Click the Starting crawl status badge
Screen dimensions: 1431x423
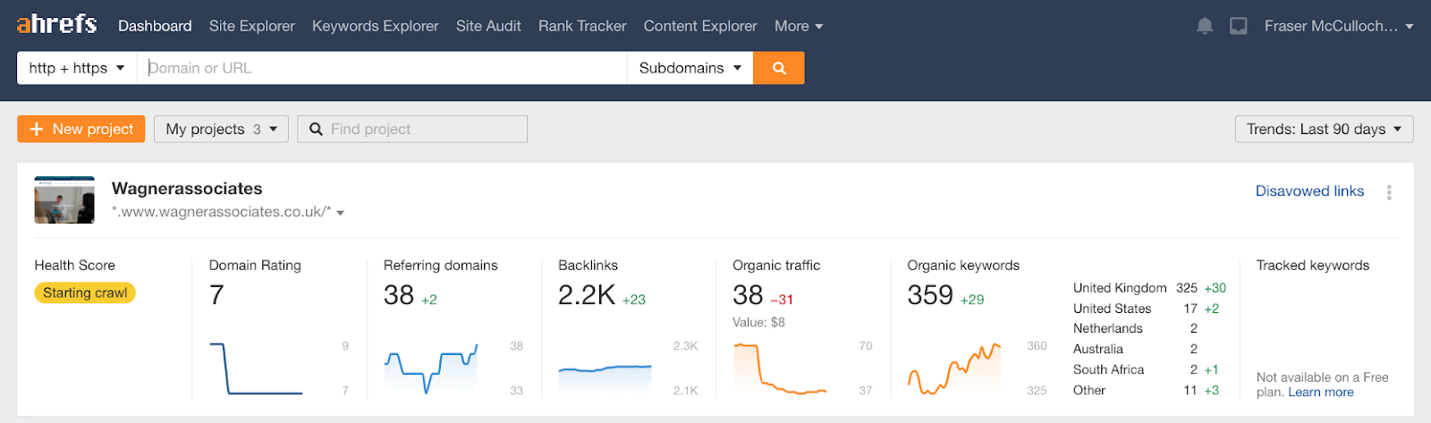coord(85,292)
